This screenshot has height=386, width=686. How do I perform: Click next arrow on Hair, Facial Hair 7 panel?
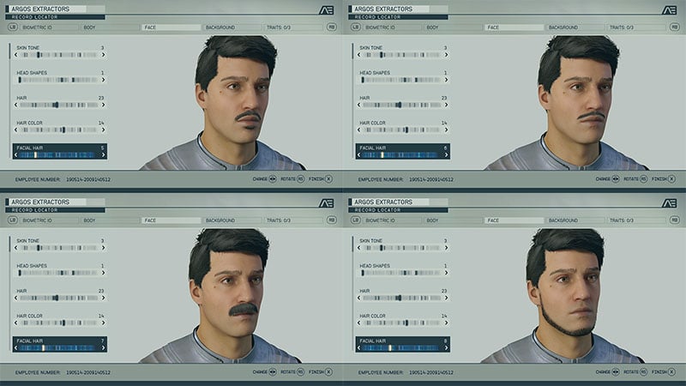pos(103,298)
